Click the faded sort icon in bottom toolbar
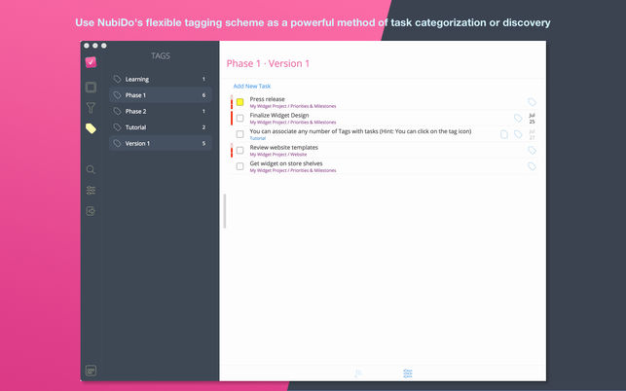Screen dimensions: 626x391 point(358,373)
